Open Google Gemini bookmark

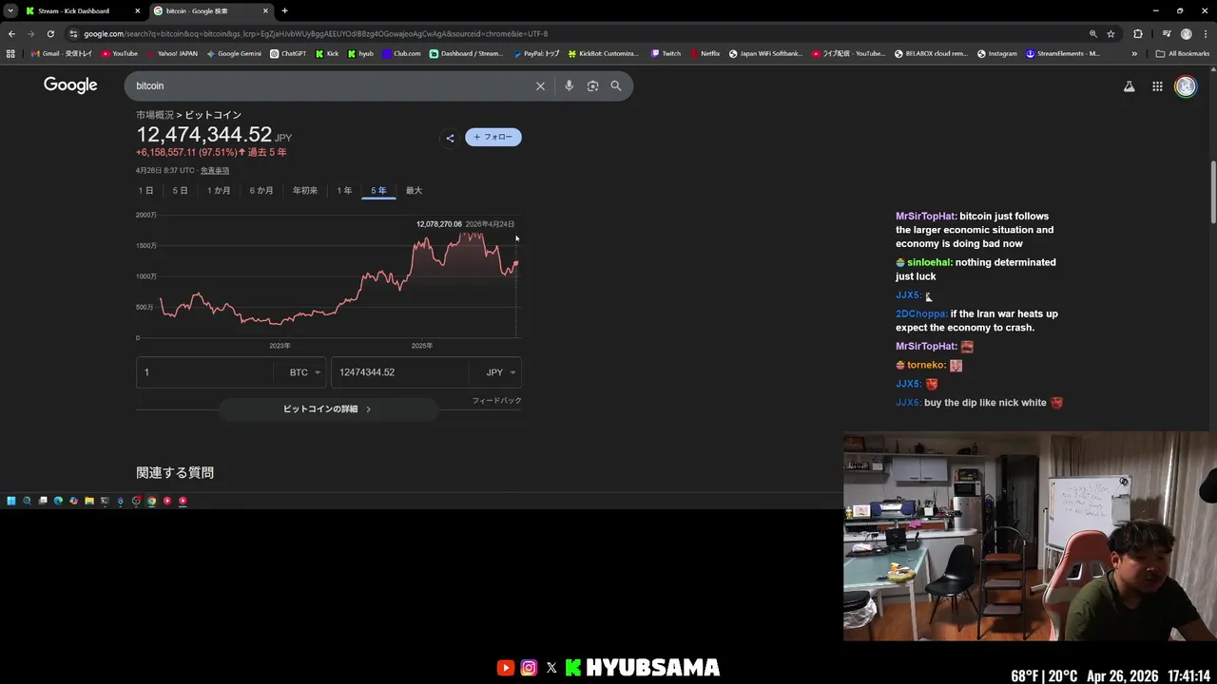(234, 53)
